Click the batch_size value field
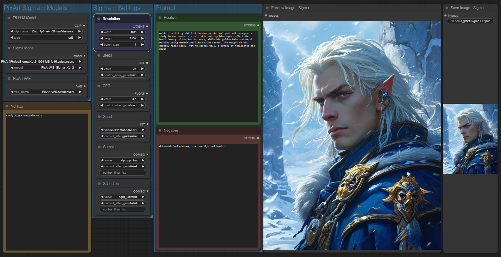 point(122,45)
